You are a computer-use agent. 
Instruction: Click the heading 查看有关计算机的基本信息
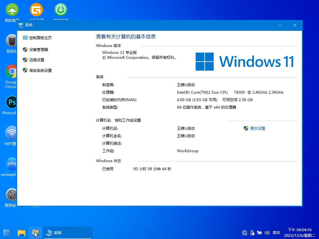126,37
